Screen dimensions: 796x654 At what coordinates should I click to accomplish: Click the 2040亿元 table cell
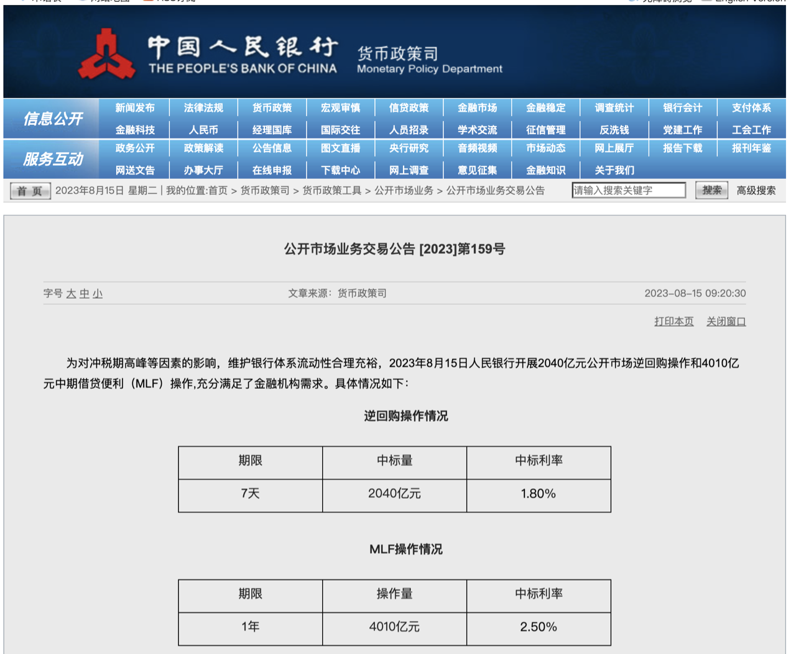pos(394,496)
